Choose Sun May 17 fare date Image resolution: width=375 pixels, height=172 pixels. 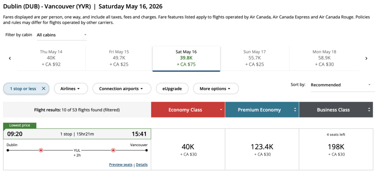[255, 58]
